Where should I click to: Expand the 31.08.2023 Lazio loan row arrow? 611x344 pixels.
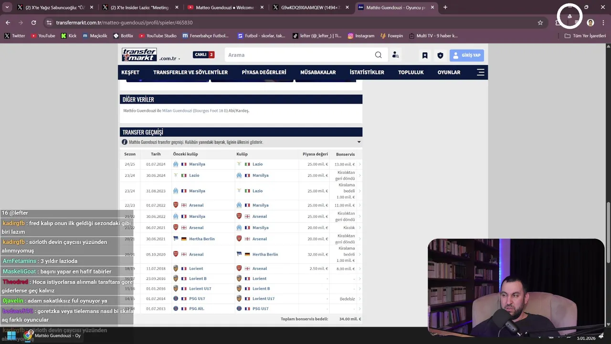[x=359, y=191]
